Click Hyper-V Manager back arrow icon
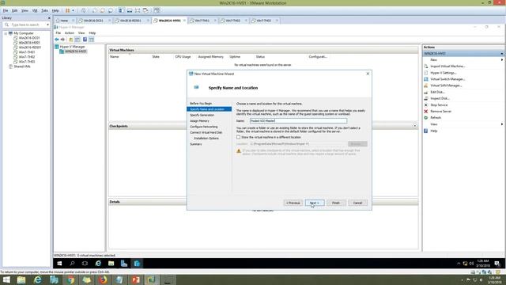The height and width of the screenshot is (285, 506). (57, 40)
